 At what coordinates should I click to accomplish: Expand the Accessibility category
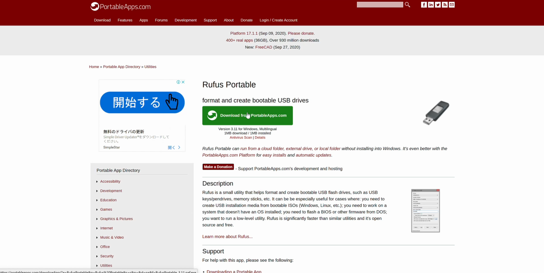110,182
